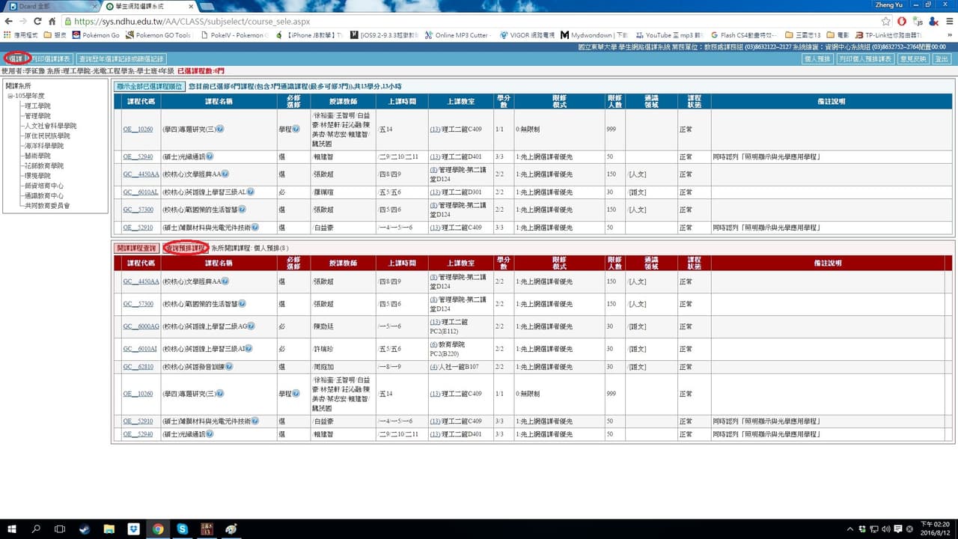Image resolution: width=958 pixels, height=539 pixels.
Task: Click the Opera extension icon
Action: tap(902, 22)
